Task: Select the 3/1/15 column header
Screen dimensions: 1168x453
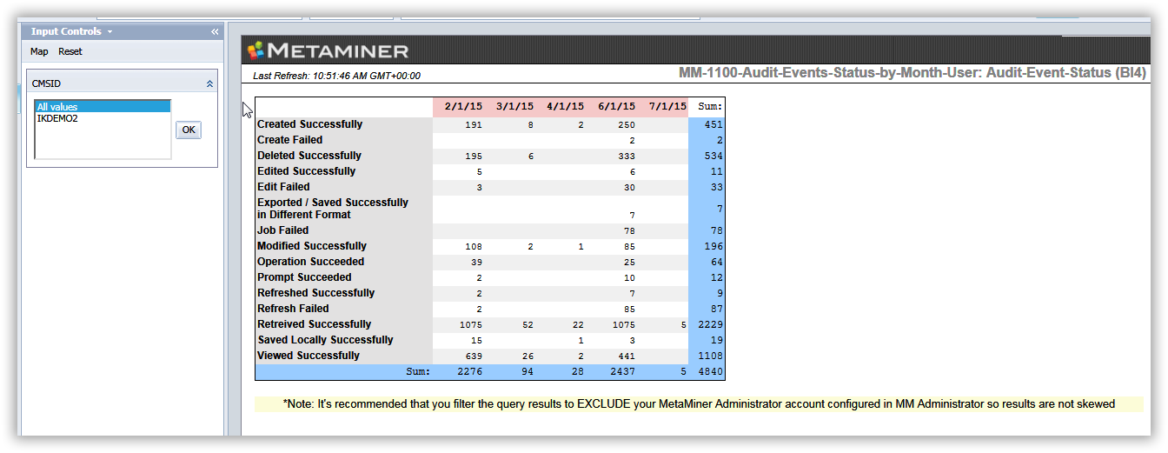Action: [x=514, y=107]
